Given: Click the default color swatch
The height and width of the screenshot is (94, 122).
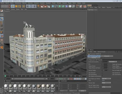Looking at the screenshot, I should [103, 80].
